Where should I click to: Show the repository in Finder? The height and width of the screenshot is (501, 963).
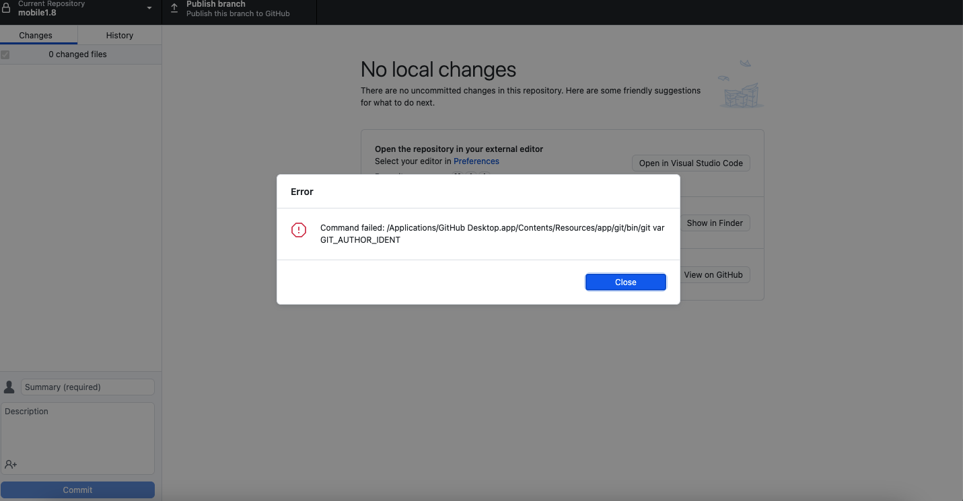(715, 223)
